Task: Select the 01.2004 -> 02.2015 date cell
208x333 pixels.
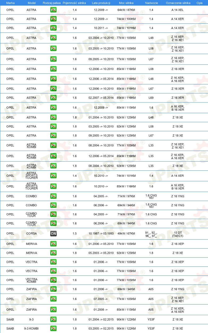Action: pyautogui.click(x=101, y=319)
